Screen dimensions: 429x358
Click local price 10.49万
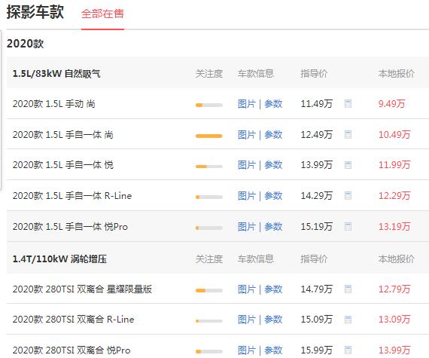click(x=394, y=134)
